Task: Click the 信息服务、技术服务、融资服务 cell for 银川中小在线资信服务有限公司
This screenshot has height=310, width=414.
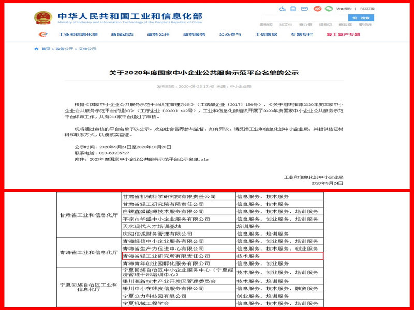Action: (x=279, y=288)
